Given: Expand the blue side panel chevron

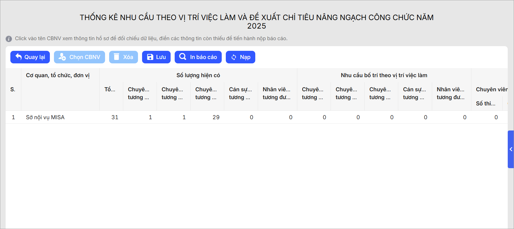Looking at the screenshot, I should 511,149.
